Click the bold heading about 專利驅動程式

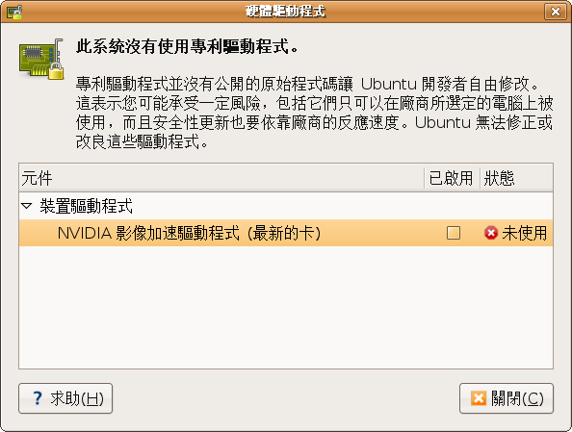[187, 47]
